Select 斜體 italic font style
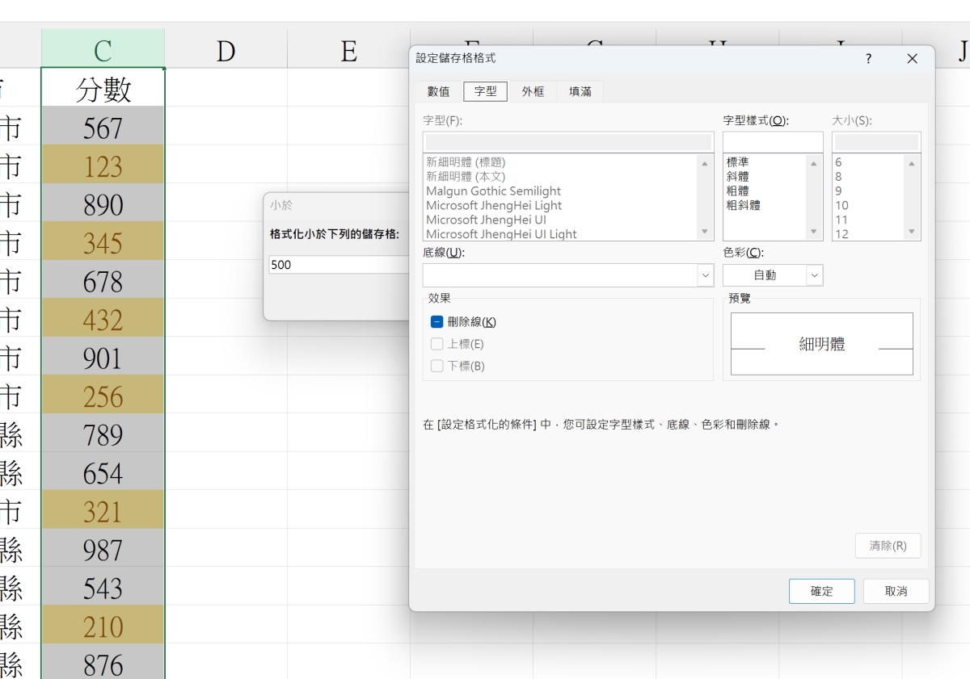 tap(738, 177)
